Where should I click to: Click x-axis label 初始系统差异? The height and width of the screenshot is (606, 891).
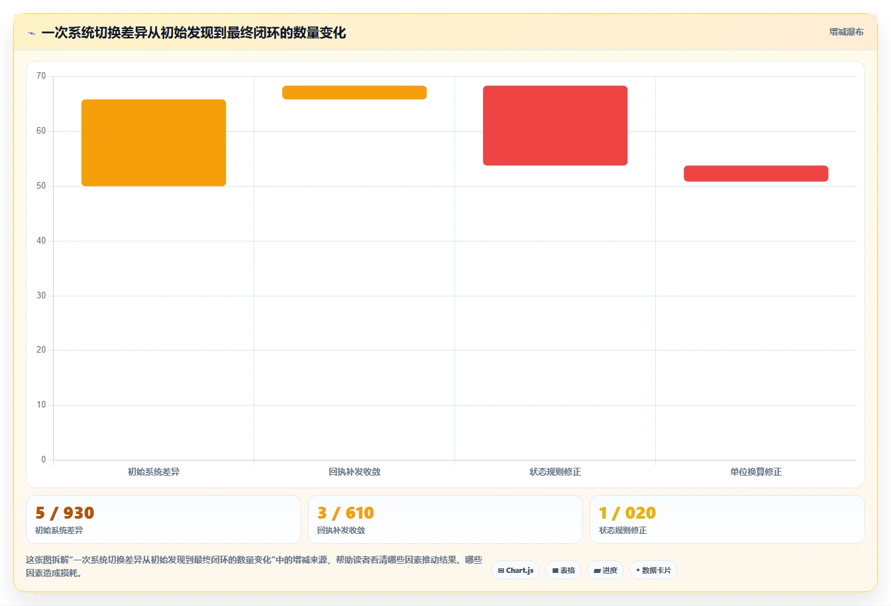coord(154,472)
